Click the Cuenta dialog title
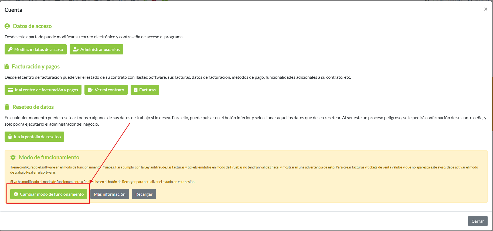This screenshot has height=231, width=493. pos(13,10)
